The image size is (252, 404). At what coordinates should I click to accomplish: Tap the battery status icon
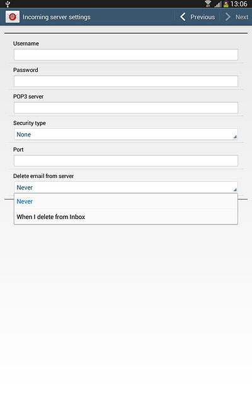tap(226, 4)
